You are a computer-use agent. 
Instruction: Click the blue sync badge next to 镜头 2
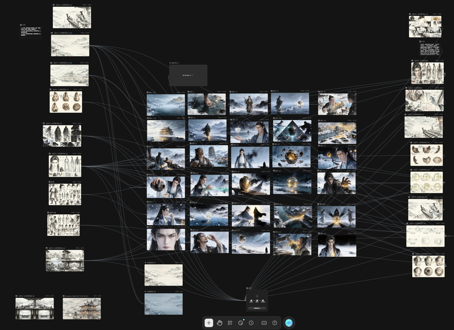pyautogui.click(x=155, y=118)
